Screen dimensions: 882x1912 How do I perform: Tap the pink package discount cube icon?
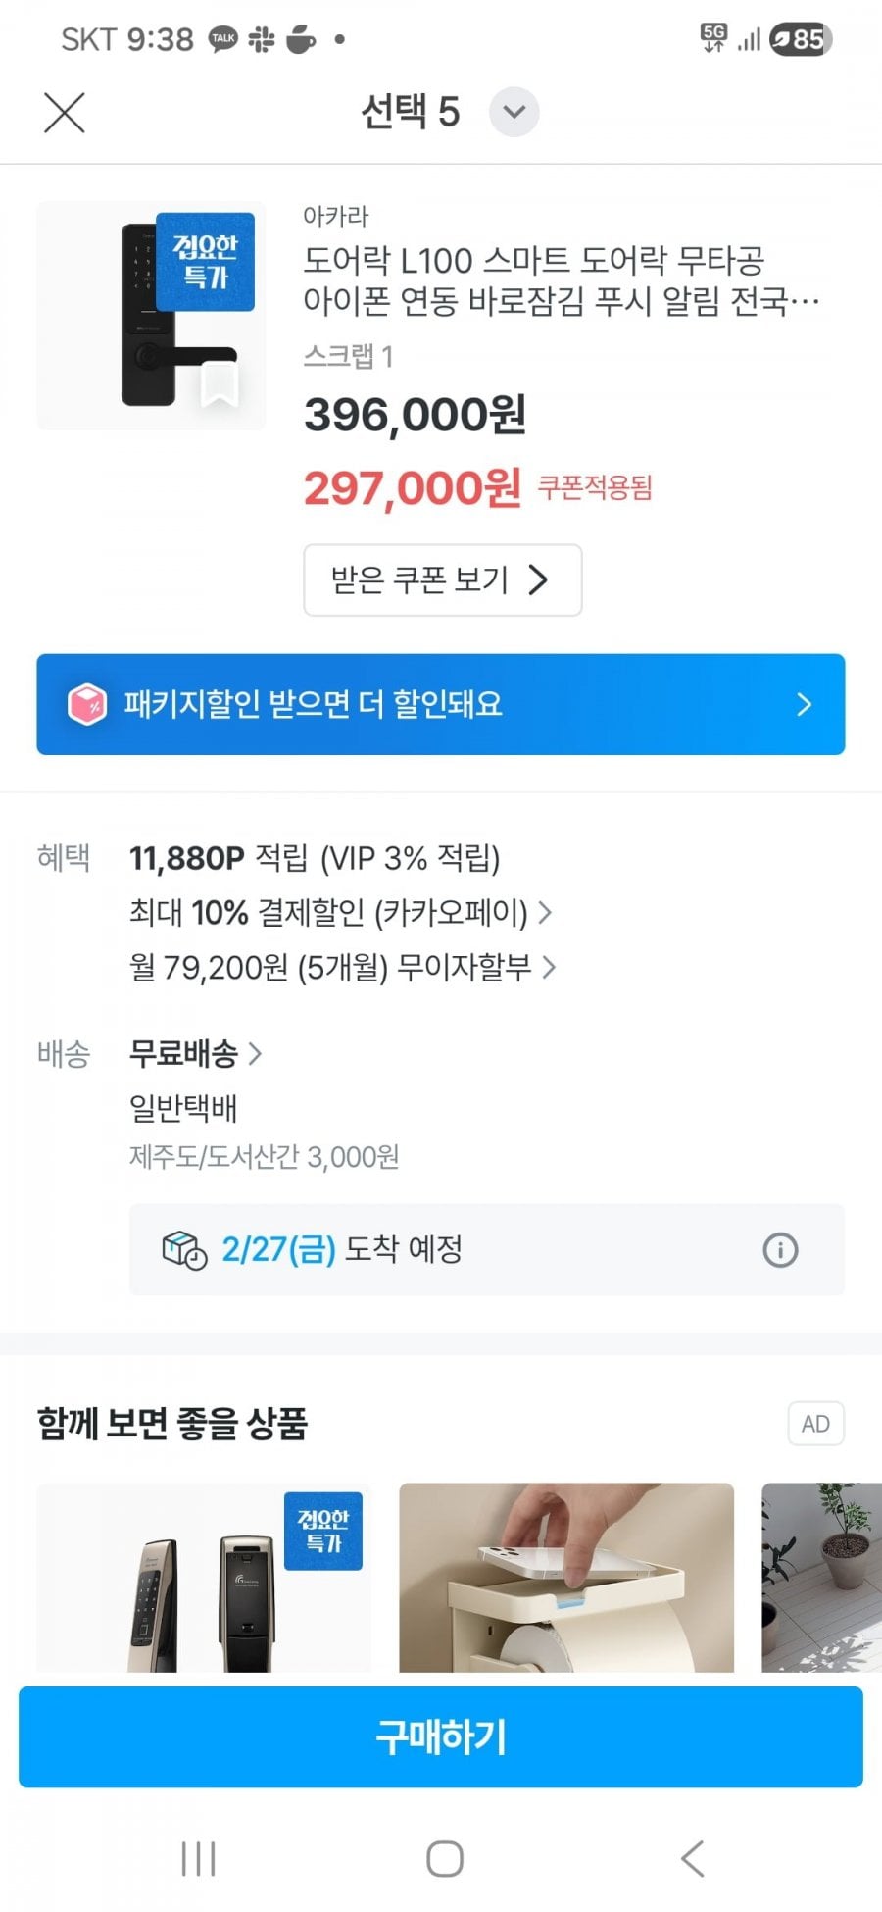click(86, 704)
